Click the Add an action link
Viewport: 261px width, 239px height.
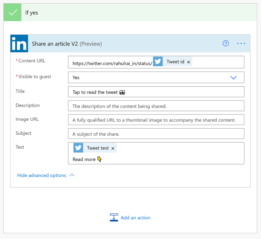pos(135,218)
